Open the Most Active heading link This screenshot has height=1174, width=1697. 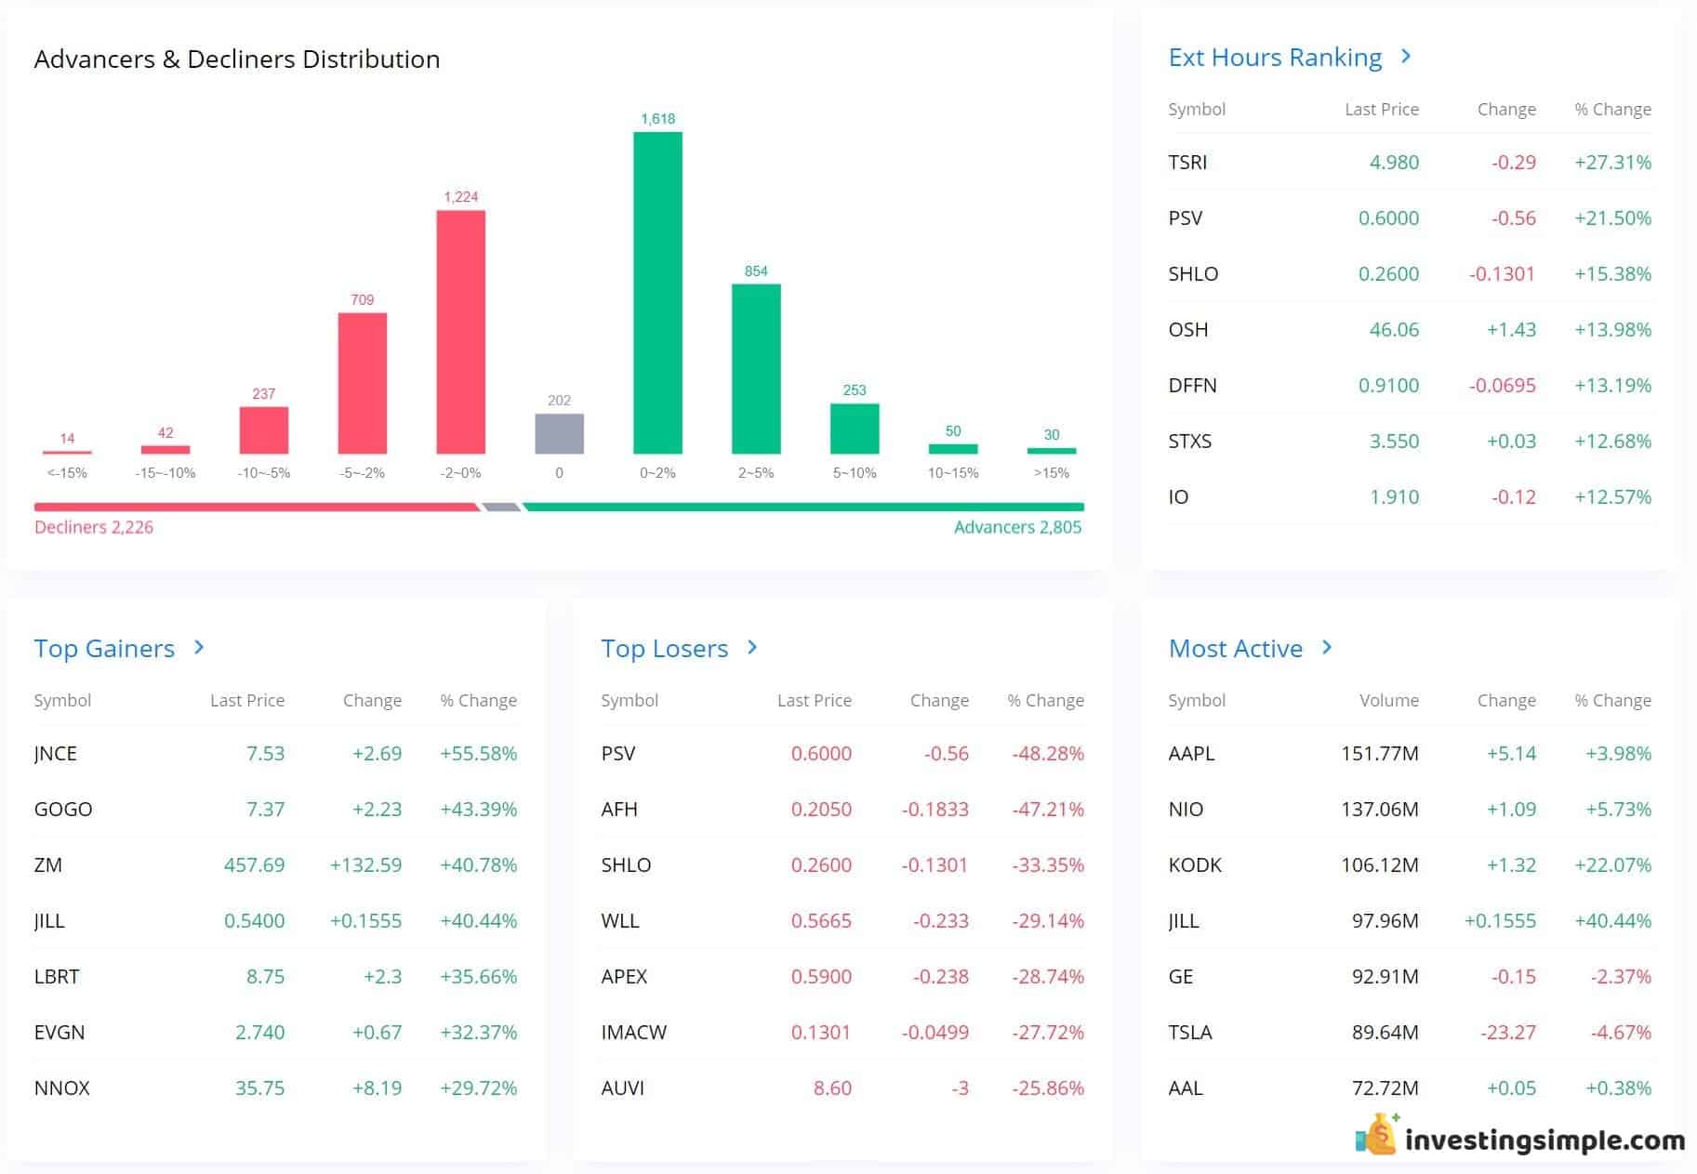point(1235,649)
